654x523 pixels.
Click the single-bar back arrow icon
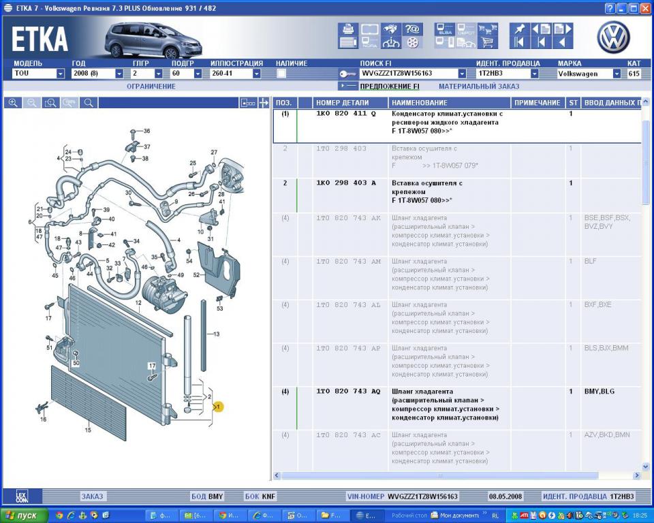tap(542, 42)
